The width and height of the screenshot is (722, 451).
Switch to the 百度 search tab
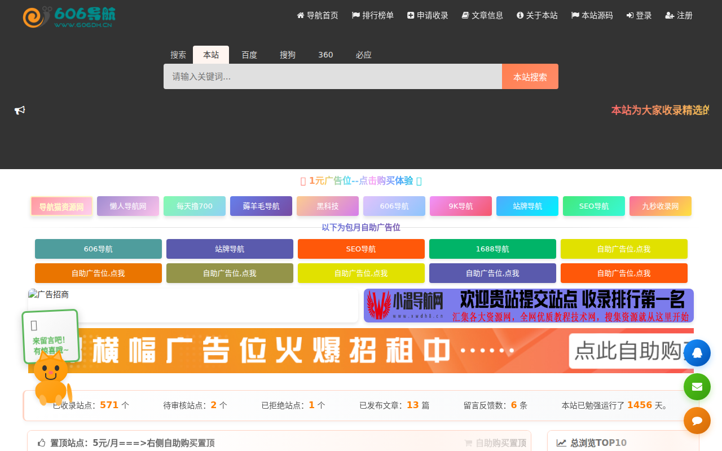point(249,55)
